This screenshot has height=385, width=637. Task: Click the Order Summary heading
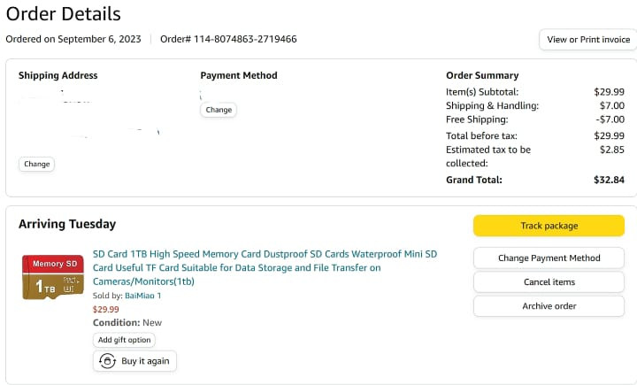coord(482,75)
